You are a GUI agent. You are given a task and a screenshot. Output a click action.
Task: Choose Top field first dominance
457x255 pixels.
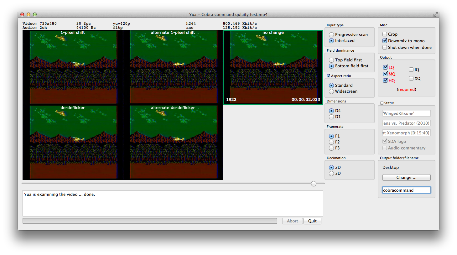click(331, 60)
